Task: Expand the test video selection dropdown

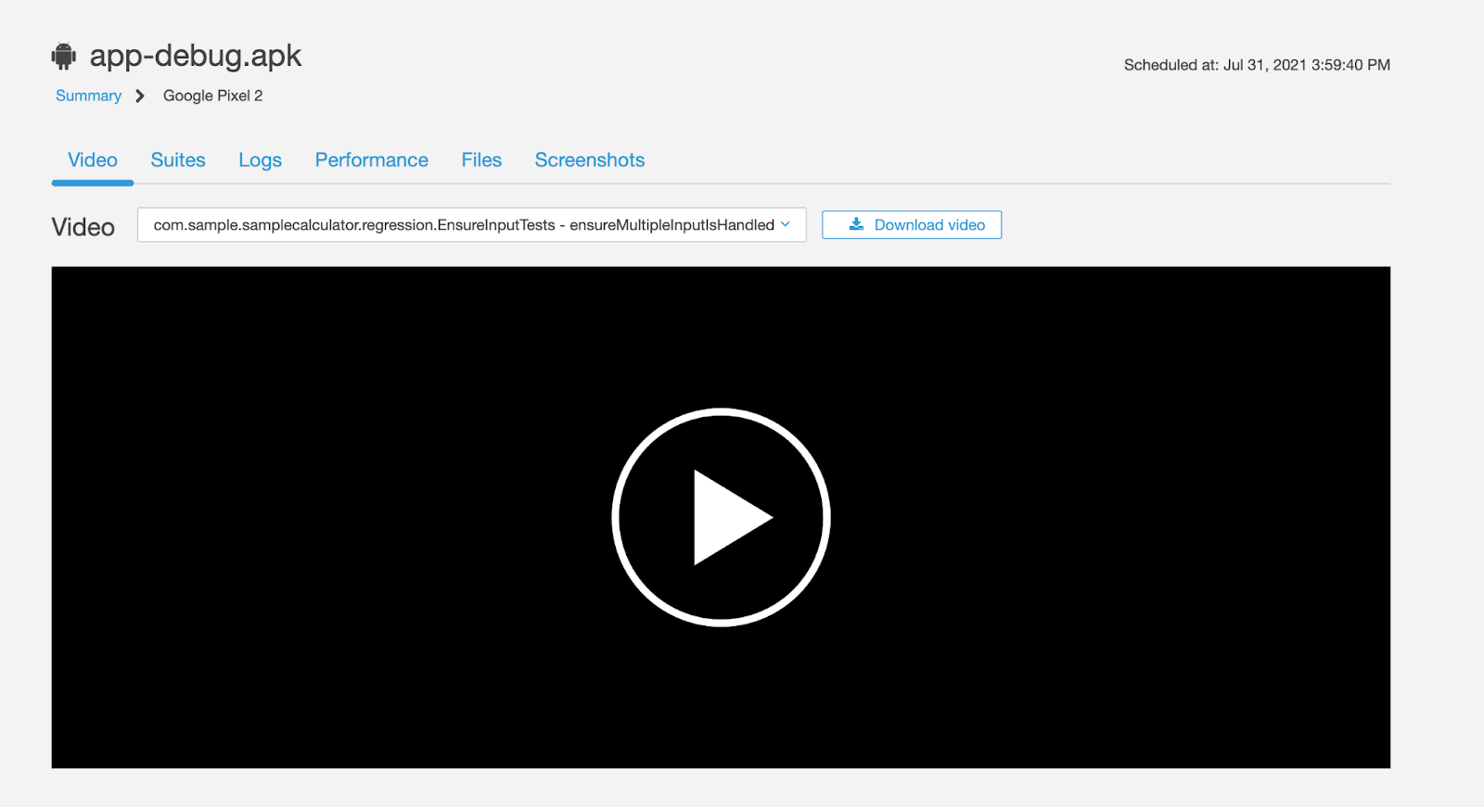Action: coord(472,225)
